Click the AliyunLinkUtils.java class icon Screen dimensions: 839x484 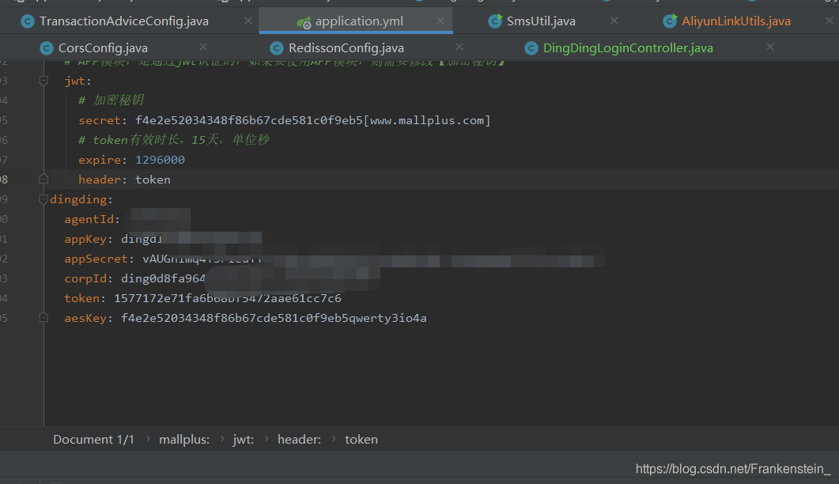tap(670, 21)
